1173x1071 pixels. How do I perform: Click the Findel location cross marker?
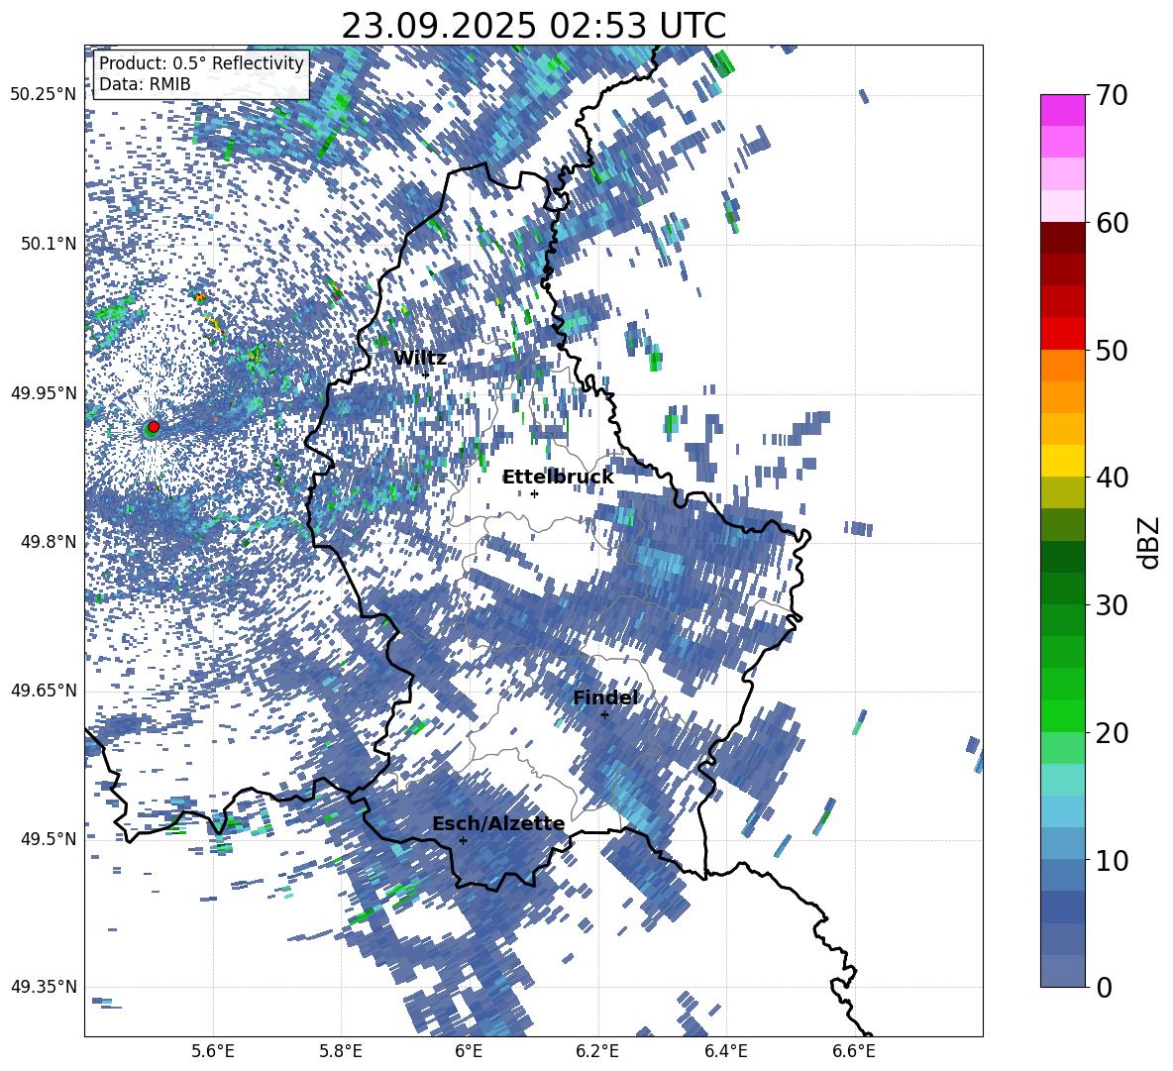[604, 715]
